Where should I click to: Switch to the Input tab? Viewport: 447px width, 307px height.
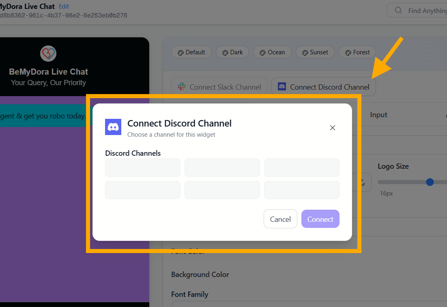[378, 115]
